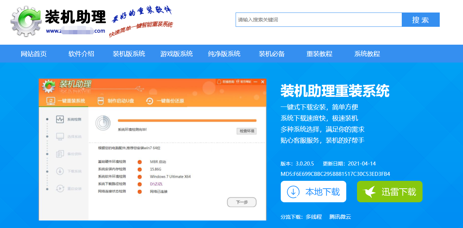Open 纯净版系统 in navigation bar
463x228 pixels.
point(224,54)
